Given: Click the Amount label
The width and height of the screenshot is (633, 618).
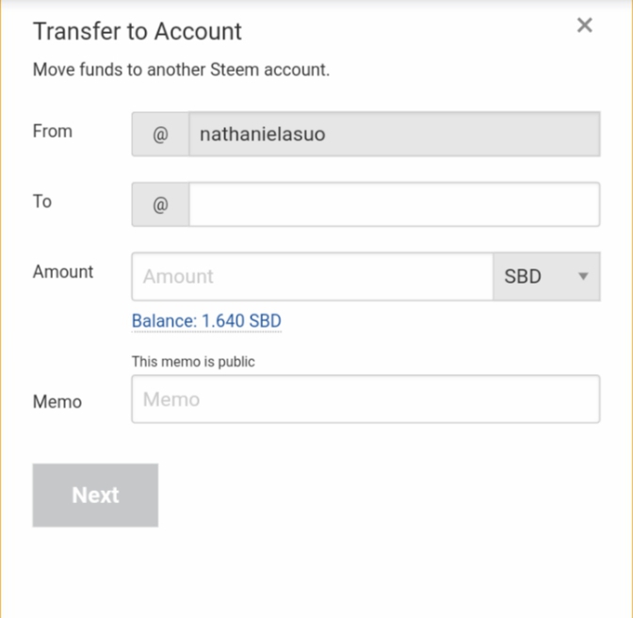Looking at the screenshot, I should pos(63,271).
